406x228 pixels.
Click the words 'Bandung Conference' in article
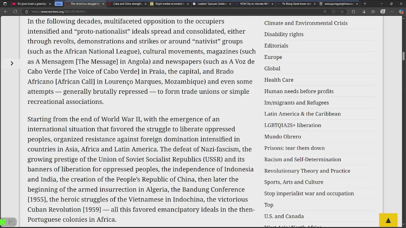(213, 189)
